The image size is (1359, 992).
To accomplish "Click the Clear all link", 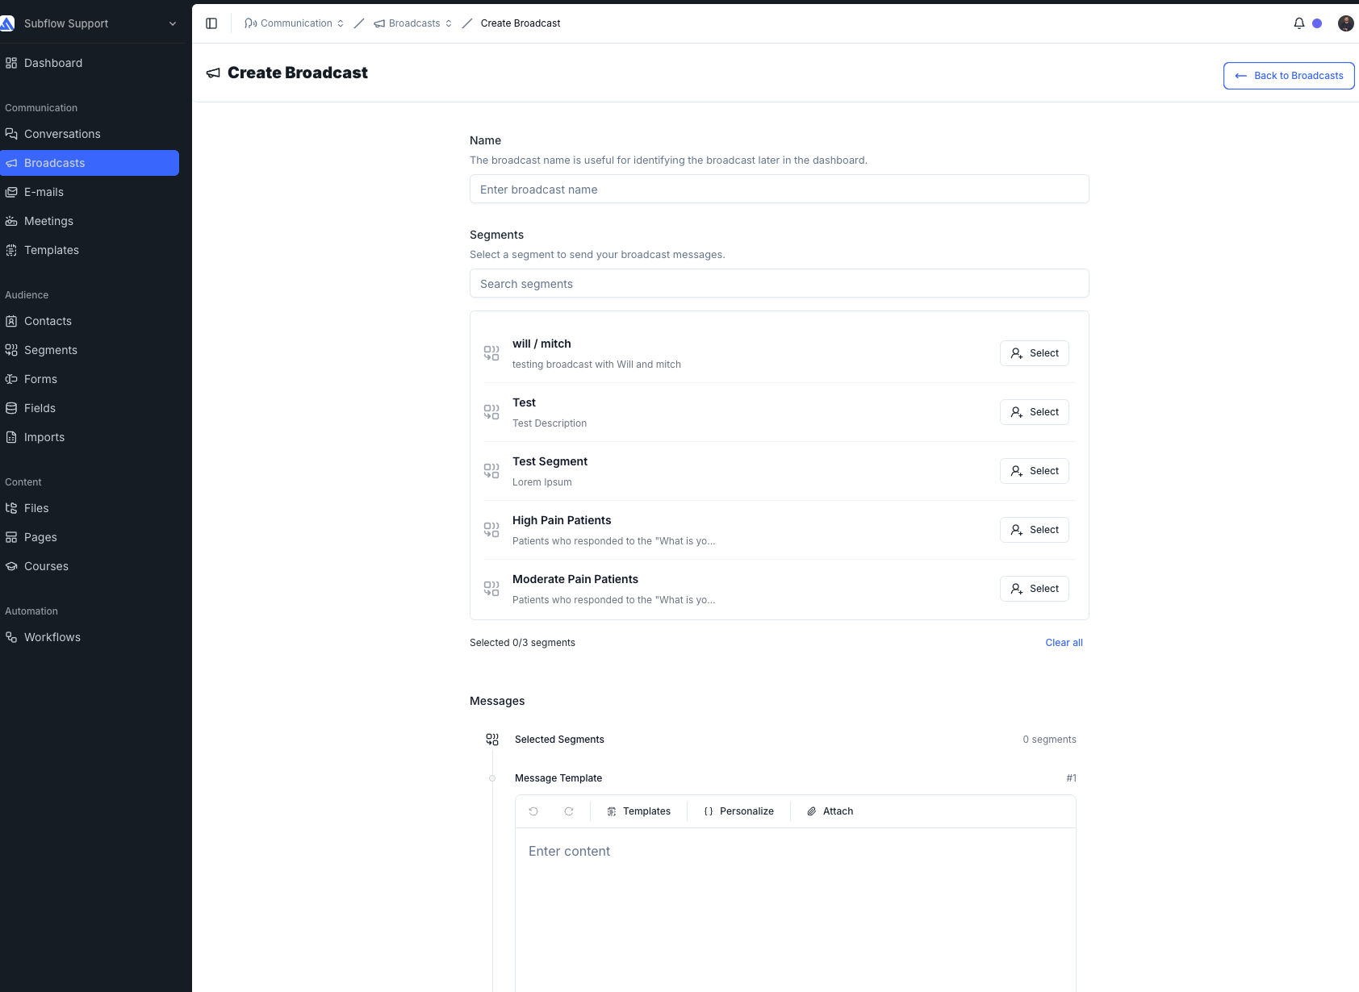I will click(1064, 643).
